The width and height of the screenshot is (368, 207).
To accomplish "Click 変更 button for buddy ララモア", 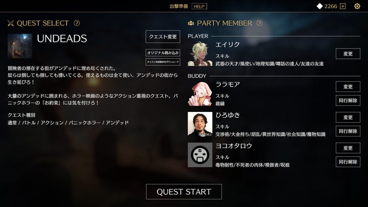I will point(348,86).
